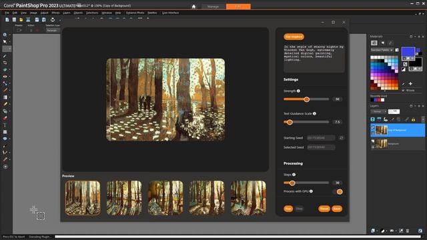This screenshot has height=240, width=427.
Task: Click the Print toolbar icon
Action: click(53, 19)
